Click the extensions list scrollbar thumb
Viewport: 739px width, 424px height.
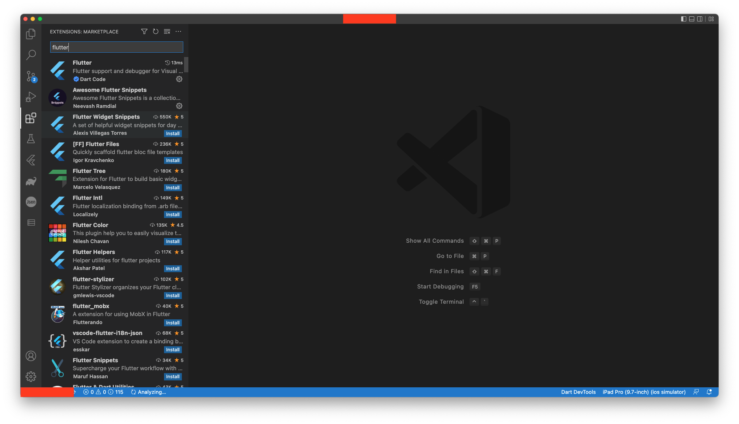click(x=186, y=65)
